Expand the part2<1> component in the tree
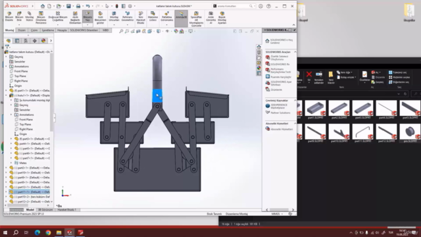Screen dimensions: 421x237 tap(6, 168)
